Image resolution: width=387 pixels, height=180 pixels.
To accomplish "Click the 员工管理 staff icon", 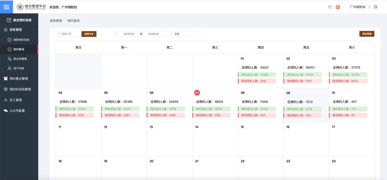I will tap(6, 100).
